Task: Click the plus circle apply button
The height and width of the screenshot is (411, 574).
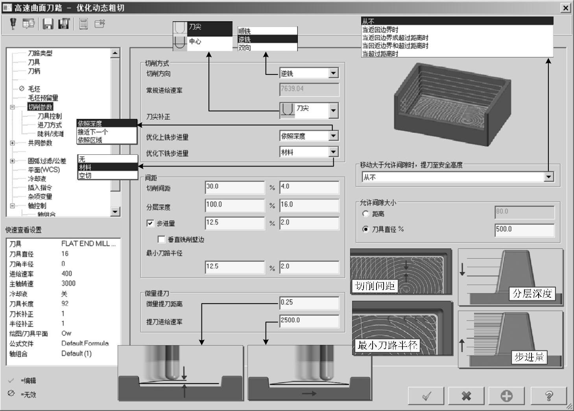Action: point(506,395)
